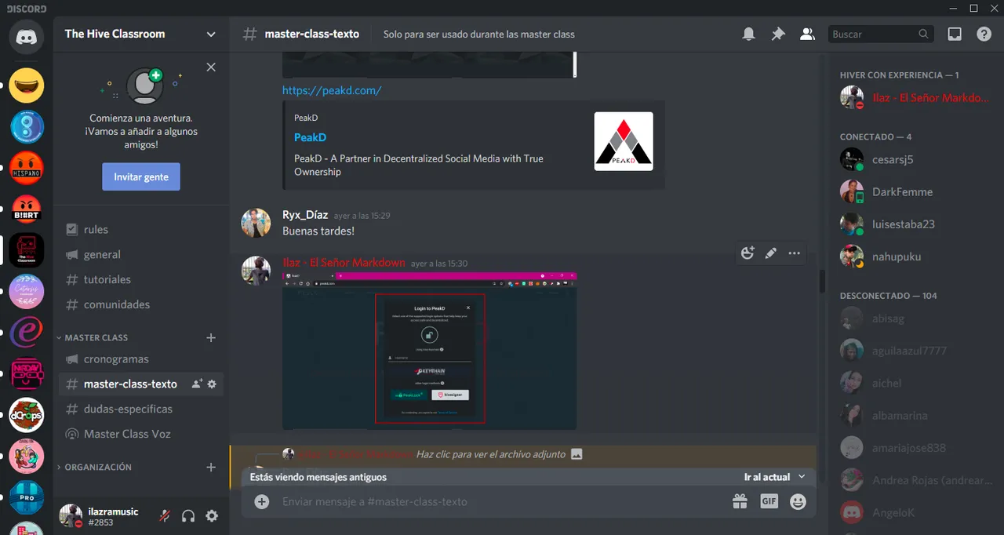Open luisestaba23 member profile
Image resolution: width=1004 pixels, height=535 pixels.
[916, 224]
